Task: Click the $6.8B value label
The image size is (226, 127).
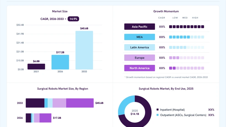Action: pos(36,61)
